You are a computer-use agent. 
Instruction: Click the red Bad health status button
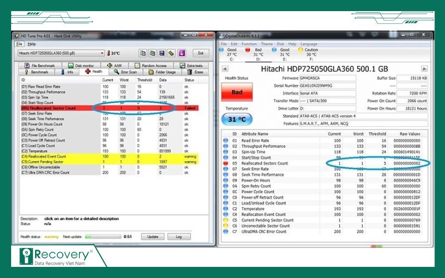pos(237,92)
